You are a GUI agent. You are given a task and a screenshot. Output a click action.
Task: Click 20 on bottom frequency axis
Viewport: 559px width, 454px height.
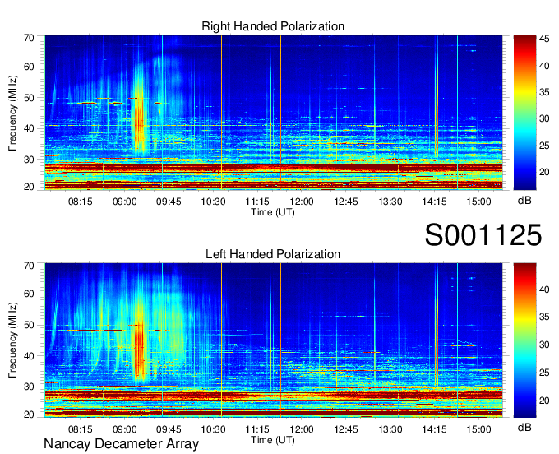29,415
